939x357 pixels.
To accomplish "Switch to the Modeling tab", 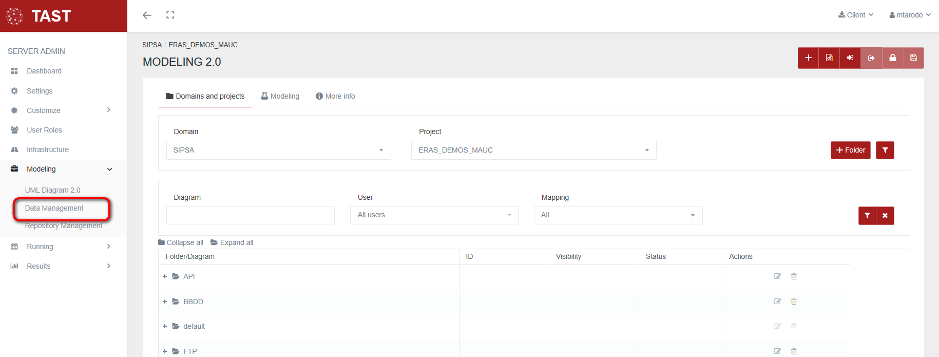I will pyautogui.click(x=280, y=96).
